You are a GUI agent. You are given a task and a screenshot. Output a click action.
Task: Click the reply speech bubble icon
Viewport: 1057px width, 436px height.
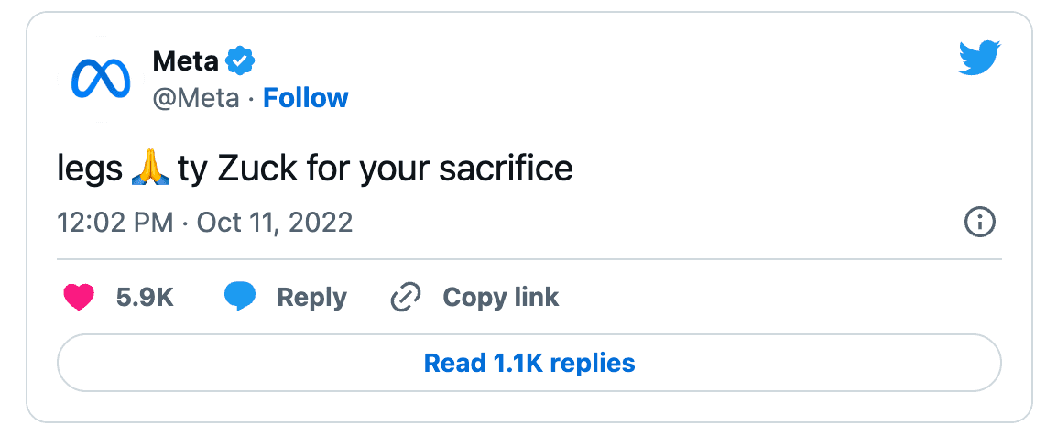[x=240, y=297]
